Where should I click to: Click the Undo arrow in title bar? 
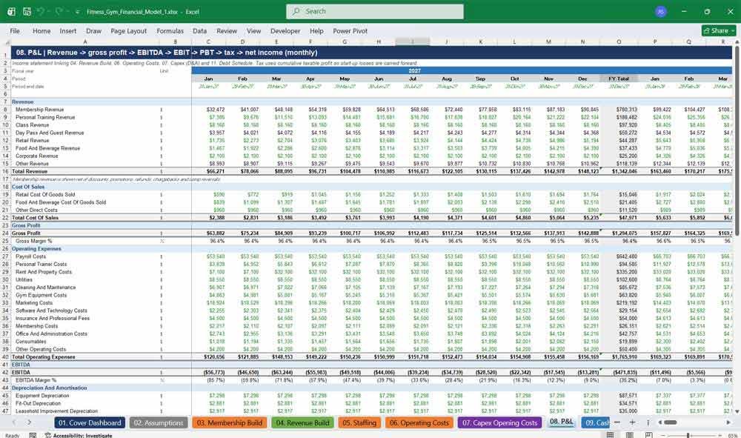(41, 11)
